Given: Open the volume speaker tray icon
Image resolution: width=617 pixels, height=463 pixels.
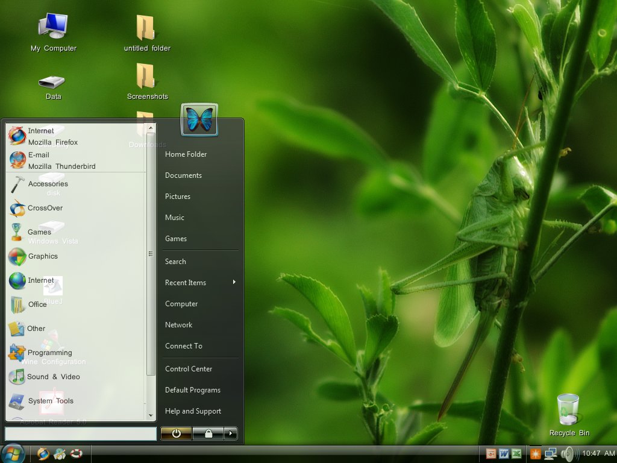Looking at the screenshot, I should point(569,454).
